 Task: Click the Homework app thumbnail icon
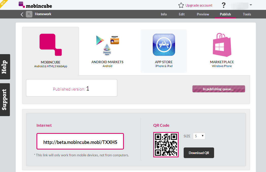[x=29, y=14]
